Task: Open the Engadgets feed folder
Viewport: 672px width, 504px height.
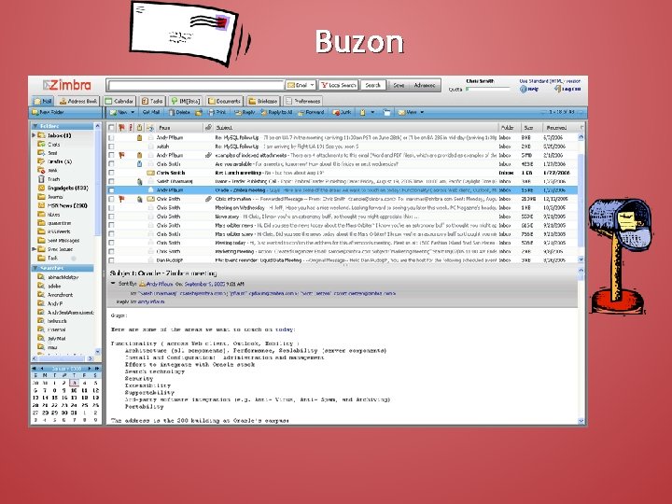Action: tap(63, 189)
